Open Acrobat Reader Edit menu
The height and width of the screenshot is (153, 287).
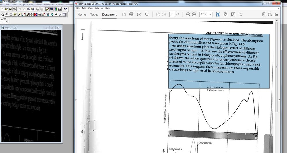pyautogui.click(x=84, y=8)
